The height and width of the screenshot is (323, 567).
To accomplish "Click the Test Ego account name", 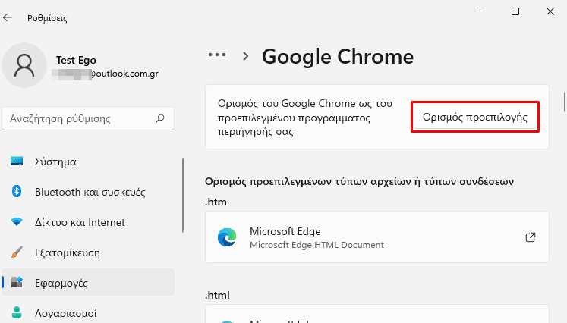I will click(x=76, y=60).
